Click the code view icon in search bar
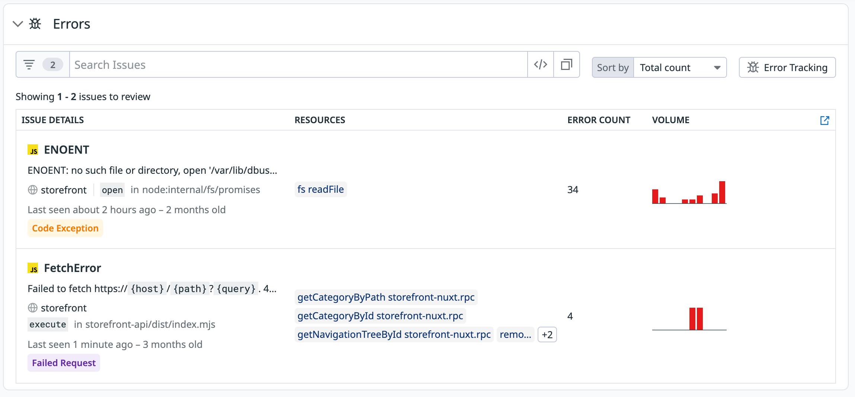Image resolution: width=855 pixels, height=397 pixels. pos(540,65)
